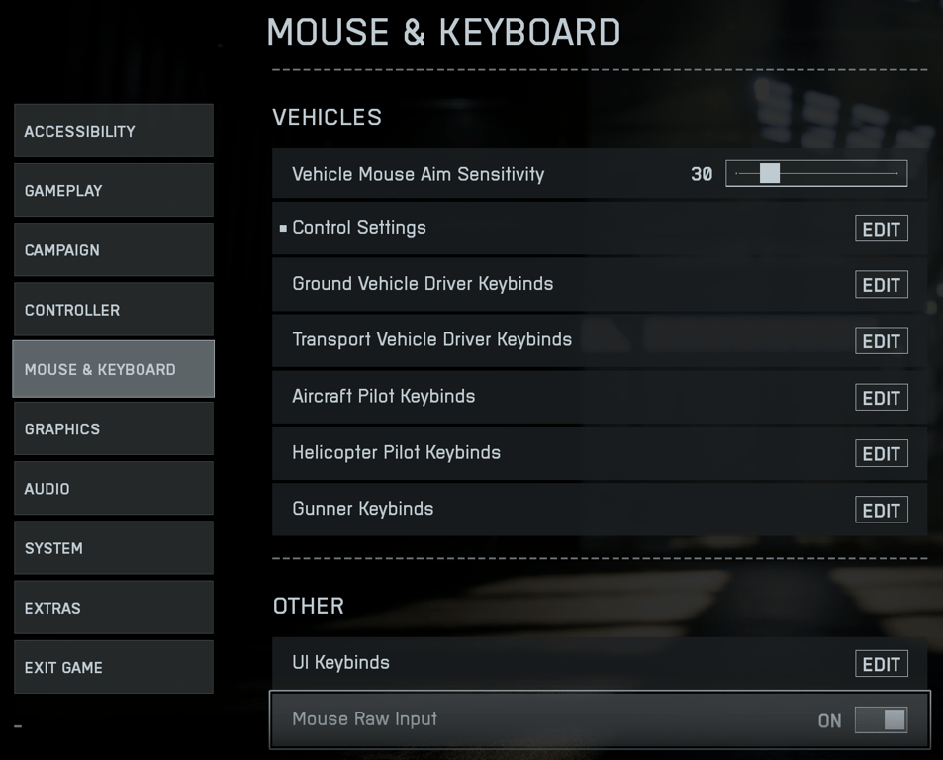Edit Ground Vehicle Driver Keybinds

pos(881,285)
